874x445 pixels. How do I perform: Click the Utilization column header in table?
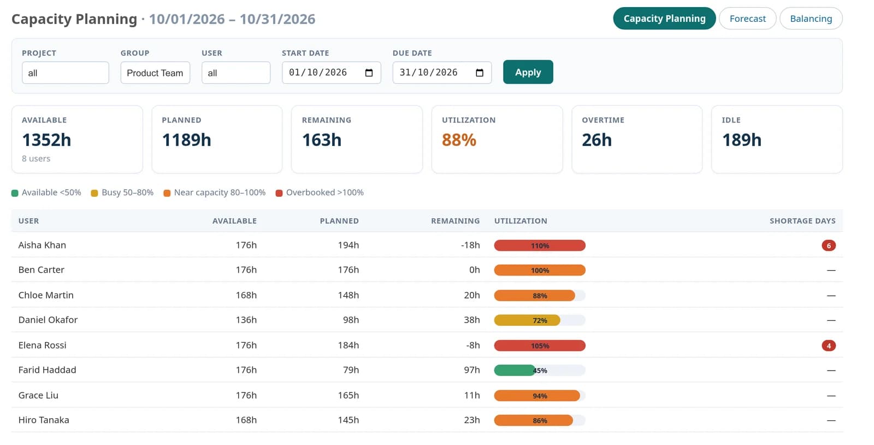pyautogui.click(x=521, y=221)
